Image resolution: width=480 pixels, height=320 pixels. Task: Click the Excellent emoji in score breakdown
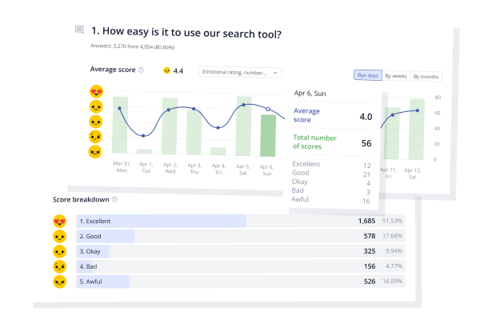point(59,222)
